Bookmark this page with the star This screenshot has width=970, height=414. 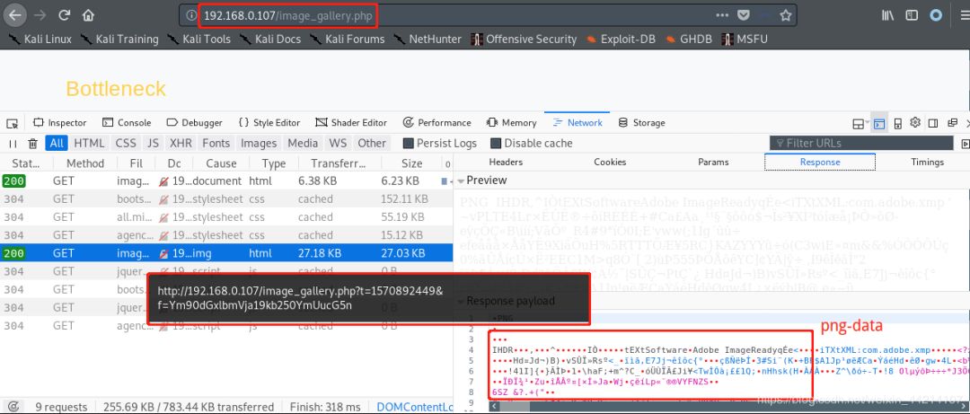[x=786, y=15]
